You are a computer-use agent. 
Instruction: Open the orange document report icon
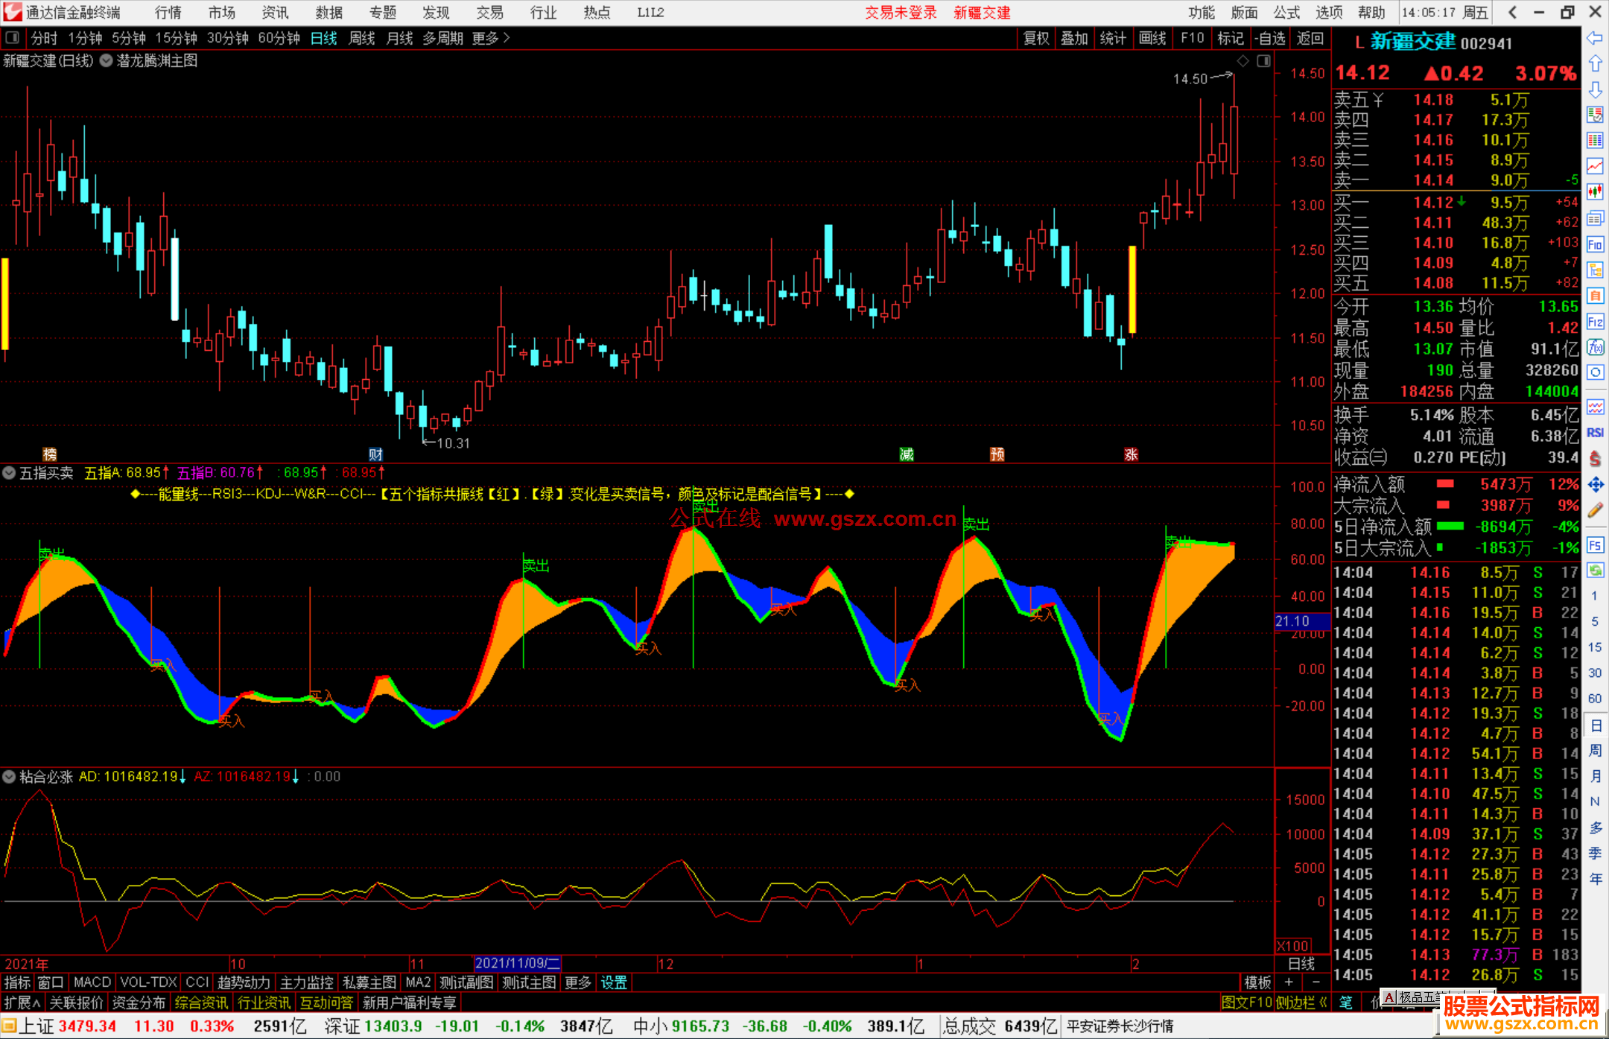(x=1595, y=296)
